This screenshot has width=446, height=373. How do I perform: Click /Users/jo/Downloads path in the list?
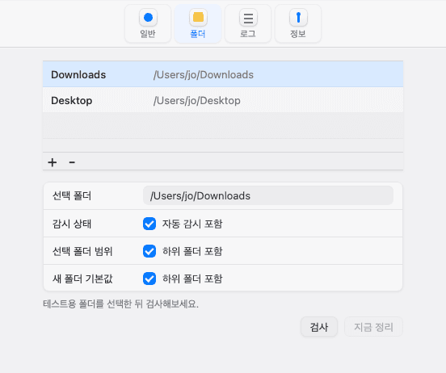point(204,75)
